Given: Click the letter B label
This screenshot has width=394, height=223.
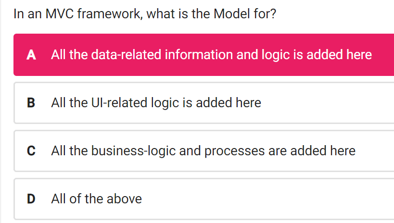Looking at the screenshot, I should tap(31, 103).
